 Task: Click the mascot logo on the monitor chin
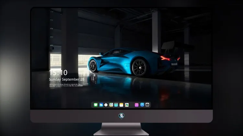[121, 116]
